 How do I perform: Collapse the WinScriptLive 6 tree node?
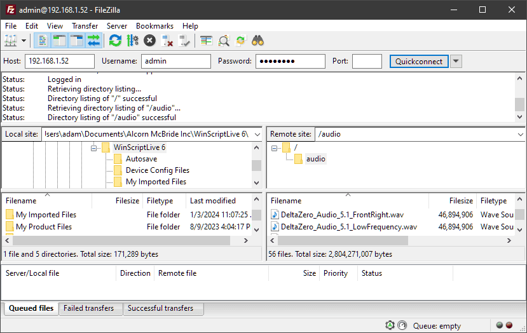tap(93, 147)
